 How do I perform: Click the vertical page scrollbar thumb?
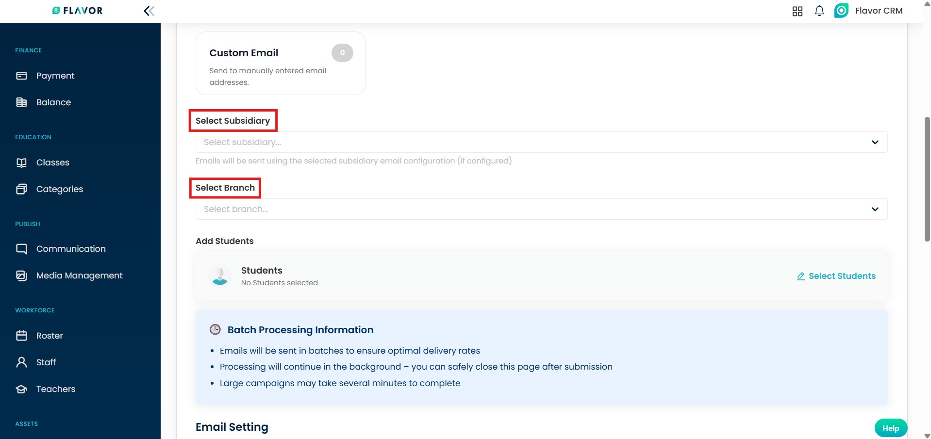point(927,179)
